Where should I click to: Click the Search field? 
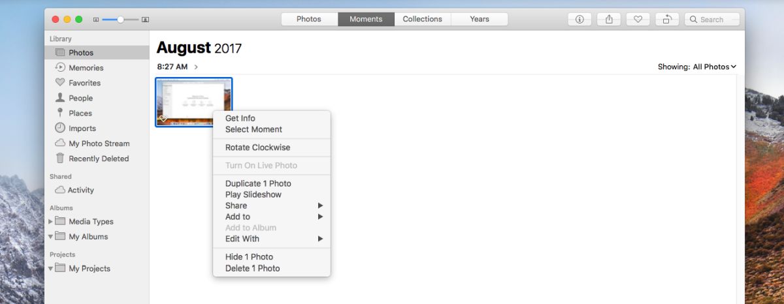click(712, 20)
